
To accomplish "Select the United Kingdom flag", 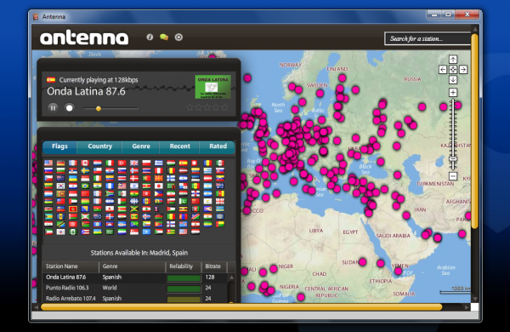I will click(134, 163).
